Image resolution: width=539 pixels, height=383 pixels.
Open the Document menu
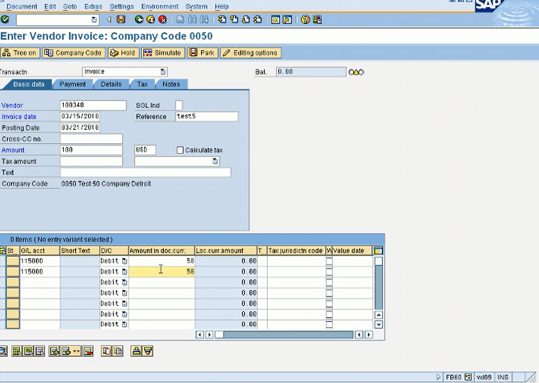click(21, 6)
